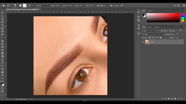Screen dimensions: 186x104
Task: Toggle lock image pixels
Action: pyautogui.click(x=153, y=38)
